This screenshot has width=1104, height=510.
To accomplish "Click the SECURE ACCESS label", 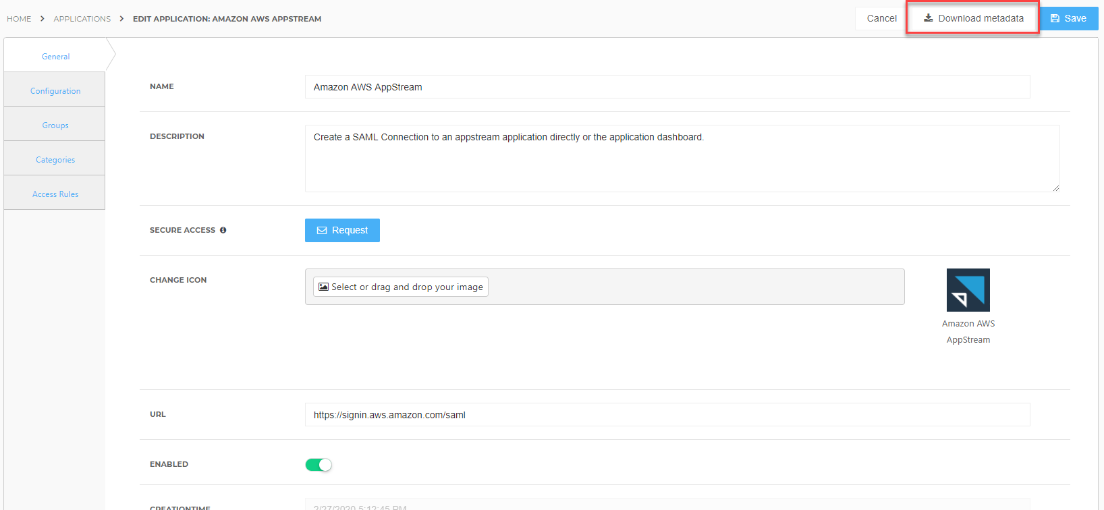I will (x=182, y=230).
